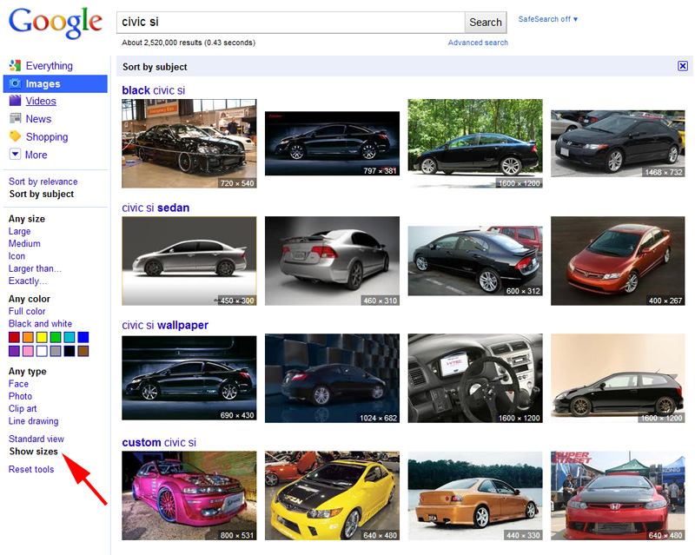The height and width of the screenshot is (555, 695).
Task: Pick the pink color swatch
Action: (28, 351)
